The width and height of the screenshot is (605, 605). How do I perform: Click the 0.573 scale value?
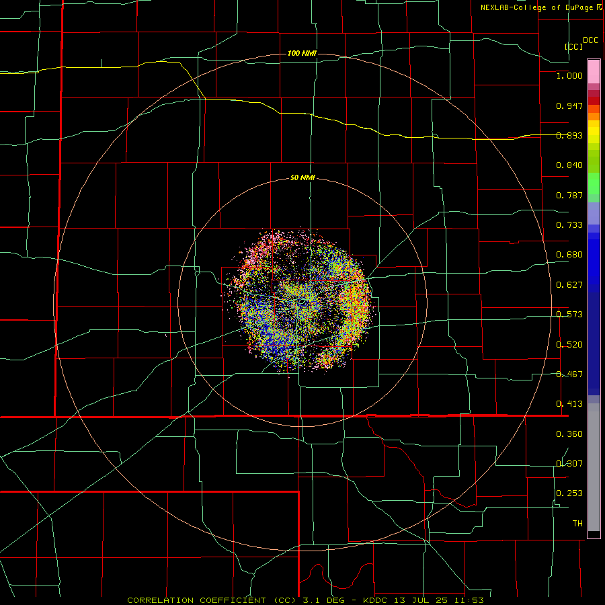point(569,315)
